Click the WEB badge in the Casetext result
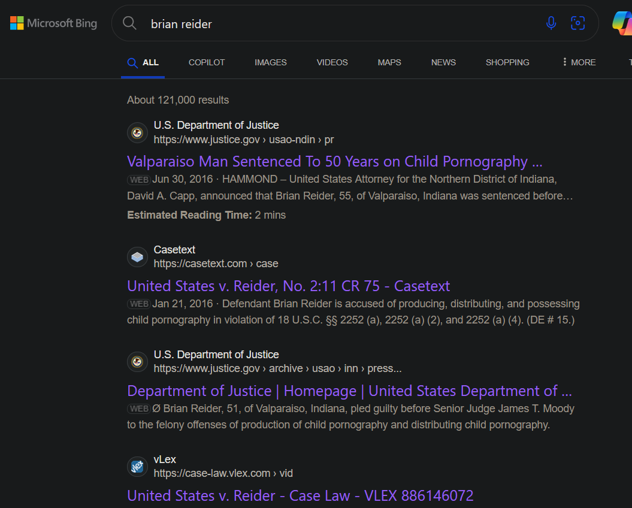Viewport: 632px width, 508px height. [x=139, y=304]
